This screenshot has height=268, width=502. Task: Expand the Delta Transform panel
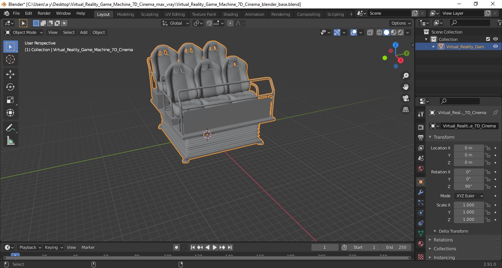click(453, 231)
